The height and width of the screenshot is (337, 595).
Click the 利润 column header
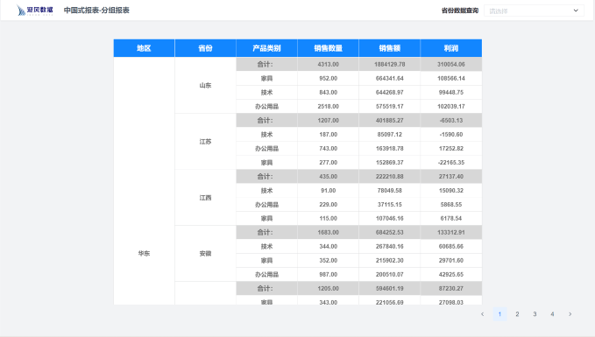pos(451,48)
